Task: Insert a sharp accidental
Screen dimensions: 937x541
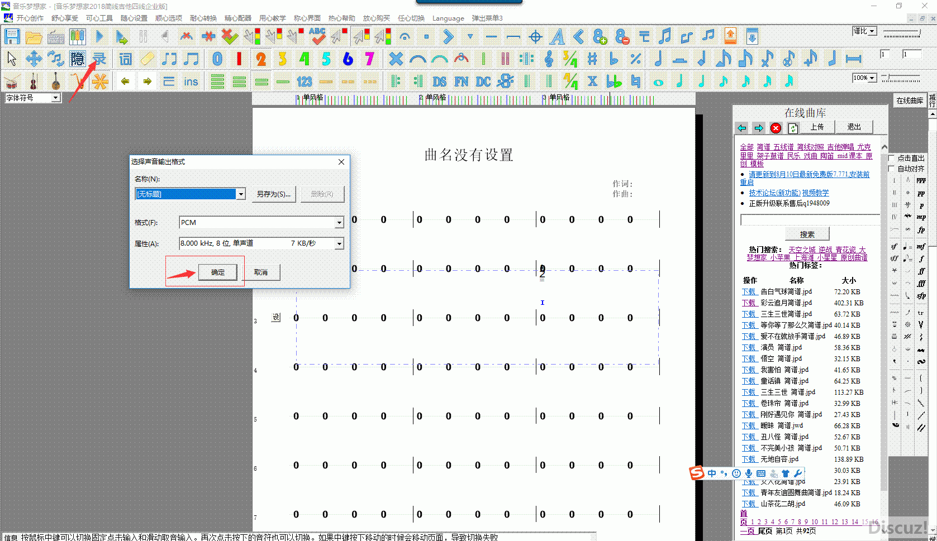Action: [x=592, y=59]
